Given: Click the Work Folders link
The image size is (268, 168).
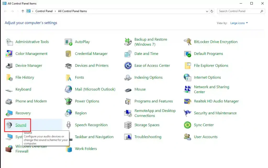Looking at the screenshot, I should click(86, 149).
